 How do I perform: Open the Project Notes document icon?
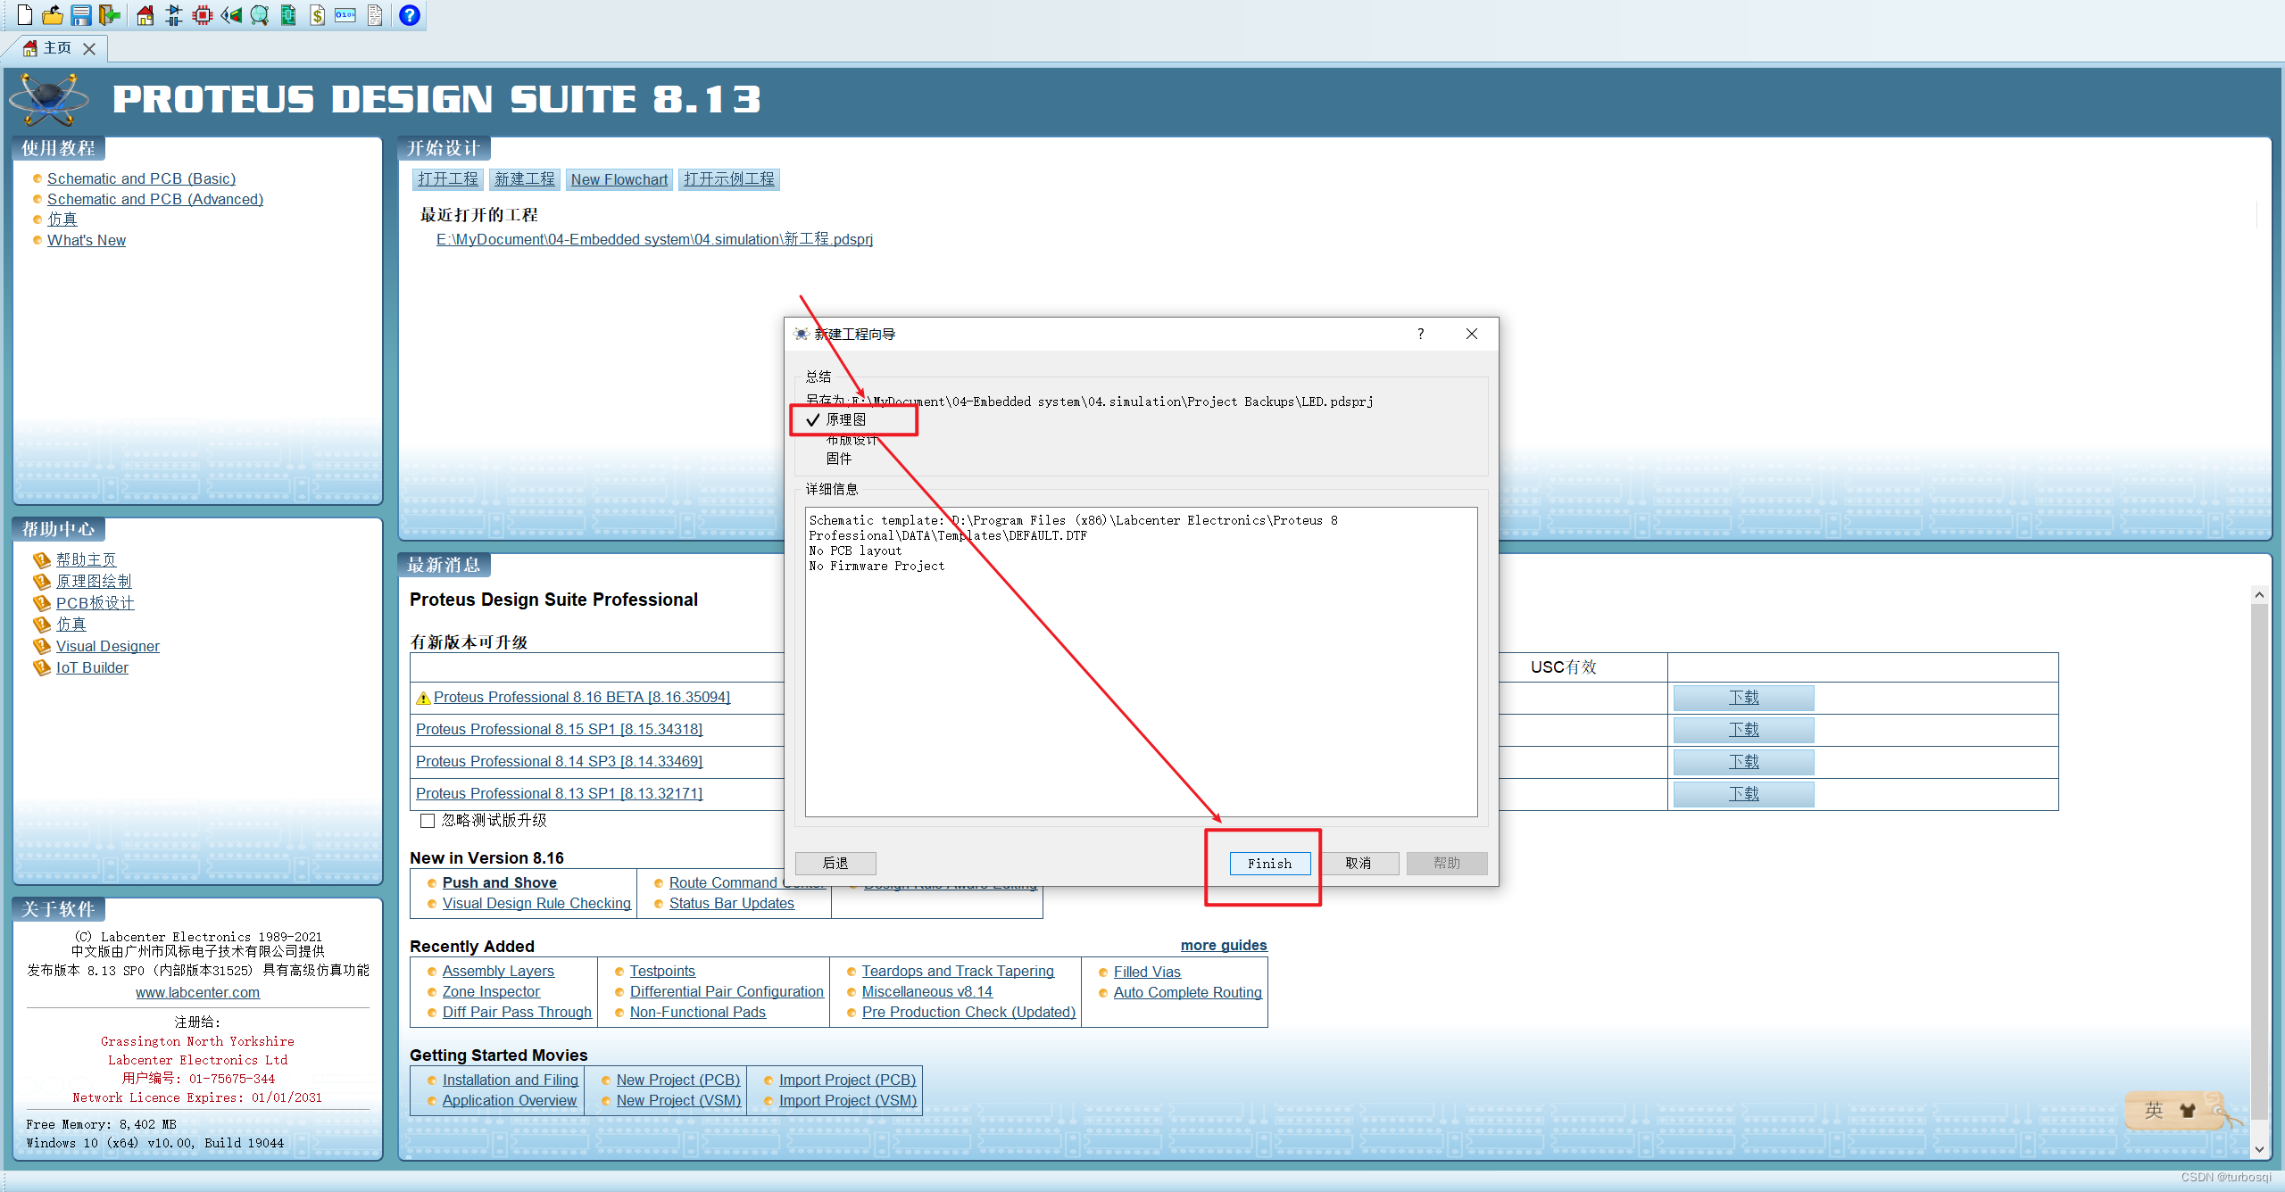pyautogui.click(x=375, y=15)
